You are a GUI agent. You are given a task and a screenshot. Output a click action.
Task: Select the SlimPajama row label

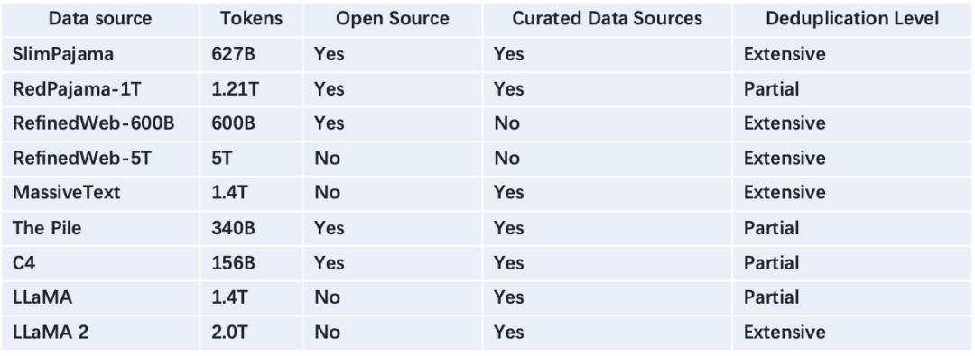tap(63, 54)
